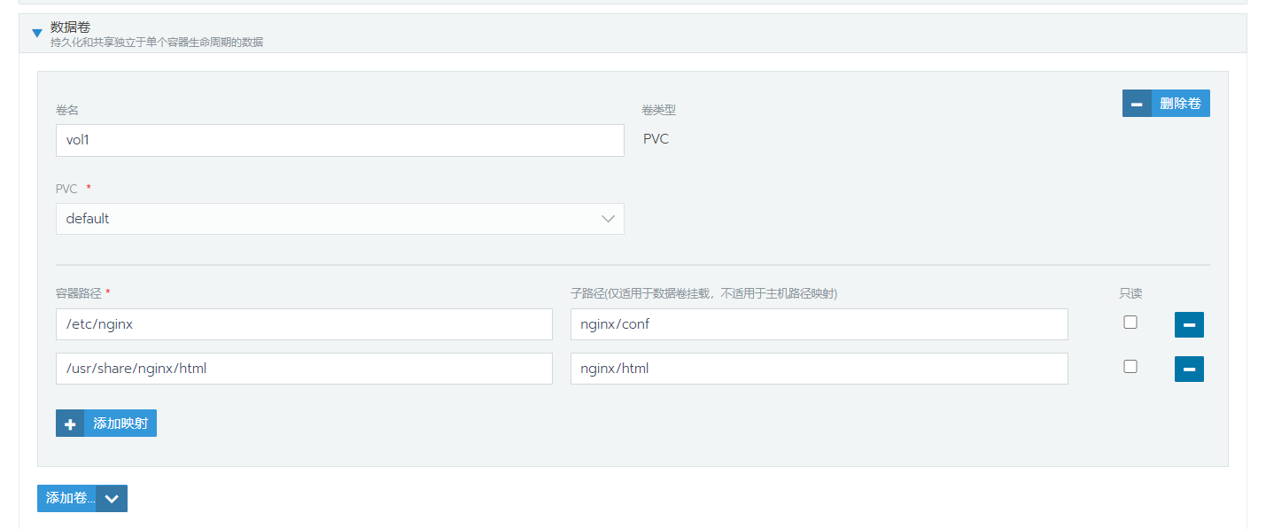Screen dimensions: 1266x529
Task: Click the section description starting 持久化和共享
Action: pyautogui.click(x=157, y=42)
